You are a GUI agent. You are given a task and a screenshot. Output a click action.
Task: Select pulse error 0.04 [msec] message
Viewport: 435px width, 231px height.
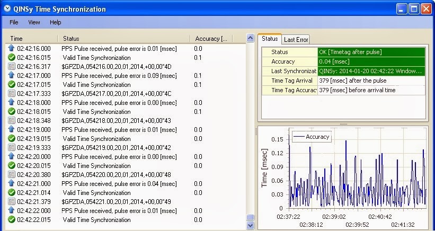pyautogui.click(x=119, y=183)
